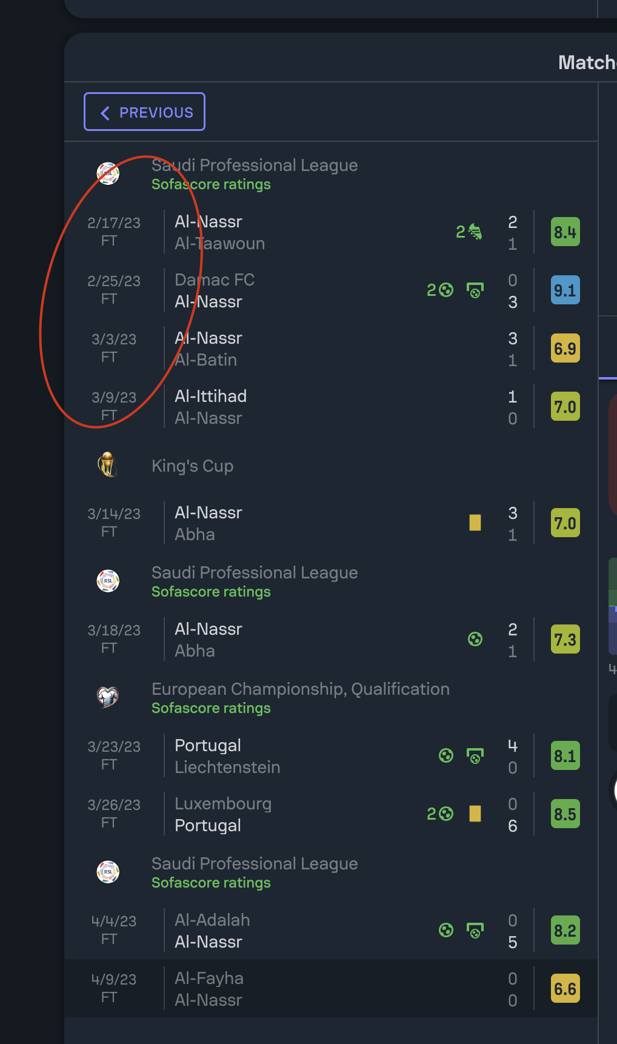This screenshot has height=1044, width=617.
Task: Click the yellow card icon in King's Cup Abha match
Action: coord(475,522)
